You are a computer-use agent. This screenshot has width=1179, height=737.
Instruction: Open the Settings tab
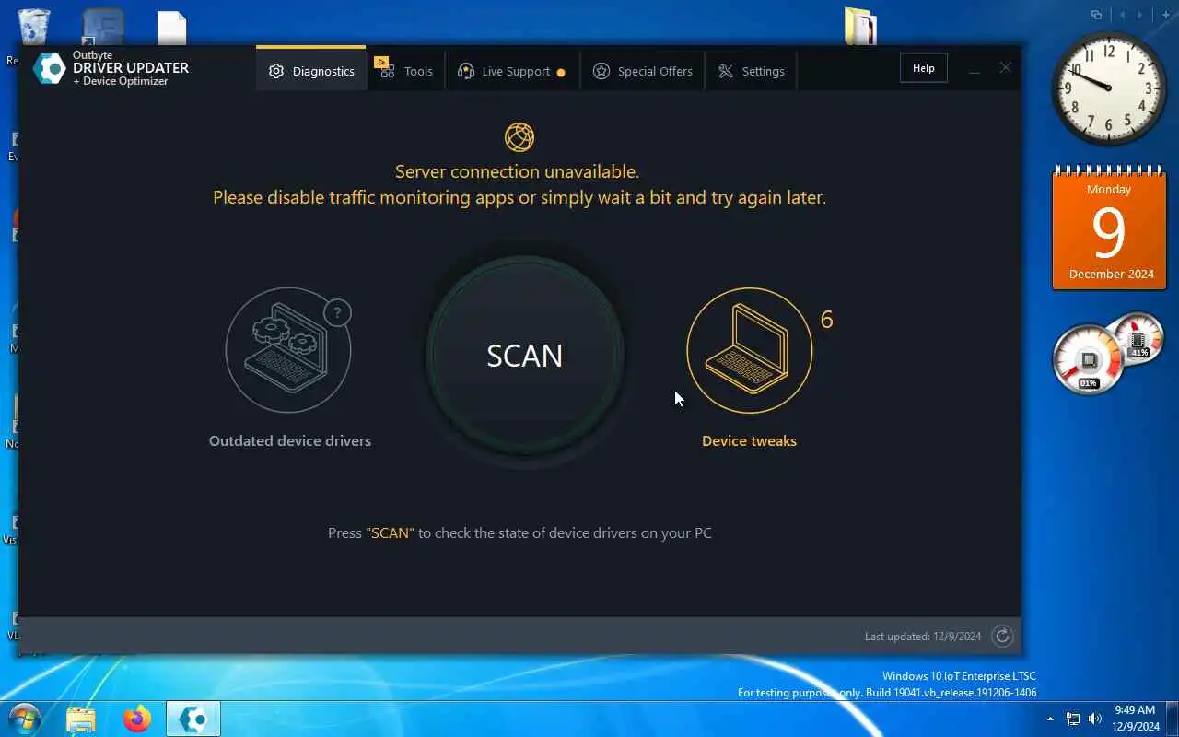click(x=751, y=71)
